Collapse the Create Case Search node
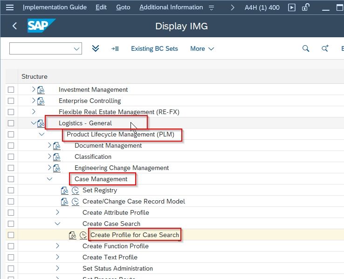The height and width of the screenshot is (279, 344). (x=57, y=224)
